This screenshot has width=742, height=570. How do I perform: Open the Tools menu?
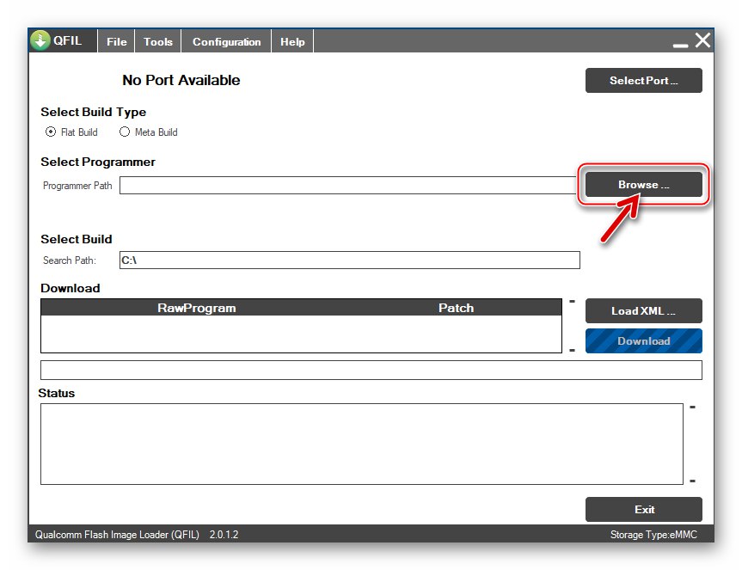(158, 41)
